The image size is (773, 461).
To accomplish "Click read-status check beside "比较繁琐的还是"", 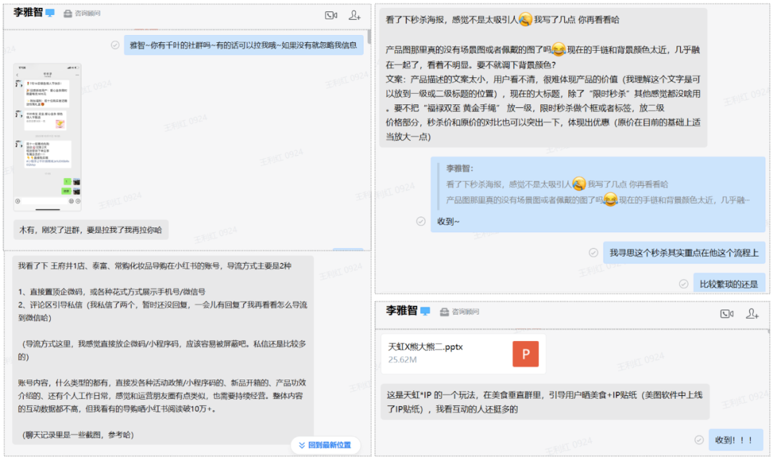I will click(684, 284).
